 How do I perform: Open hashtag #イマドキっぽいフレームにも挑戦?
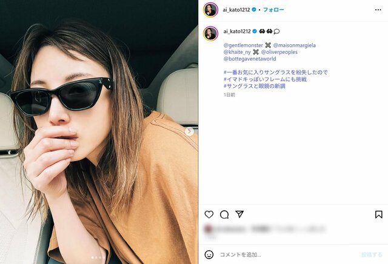point(265,79)
